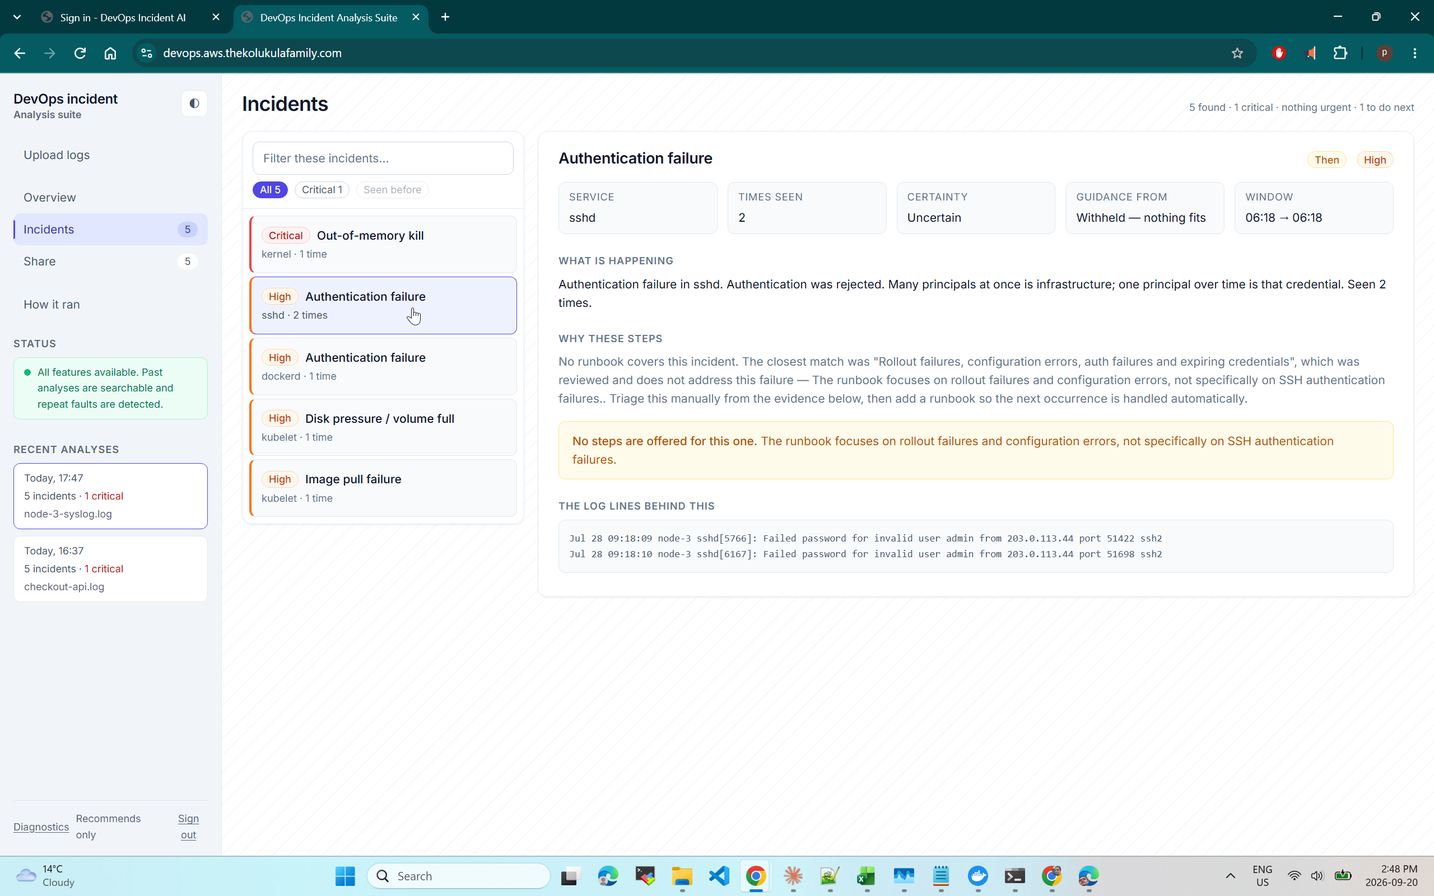Open the Terminal taskbar icon

coord(1014,876)
